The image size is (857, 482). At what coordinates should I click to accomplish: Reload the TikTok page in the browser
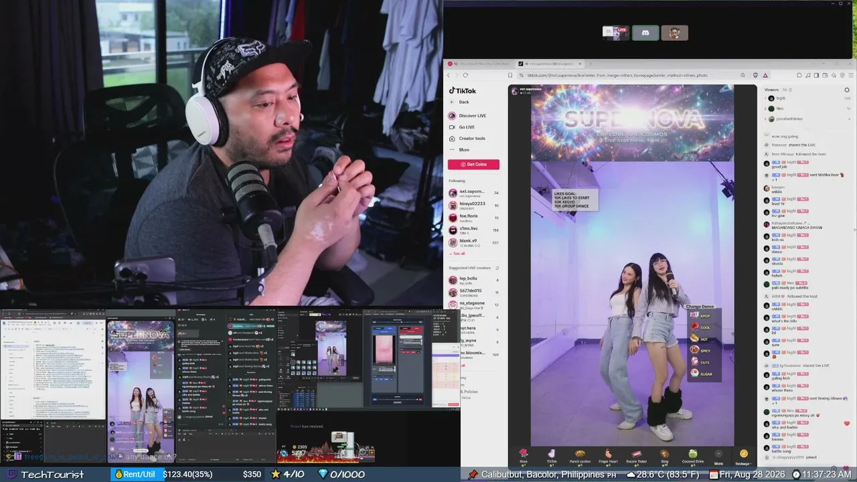(465, 75)
